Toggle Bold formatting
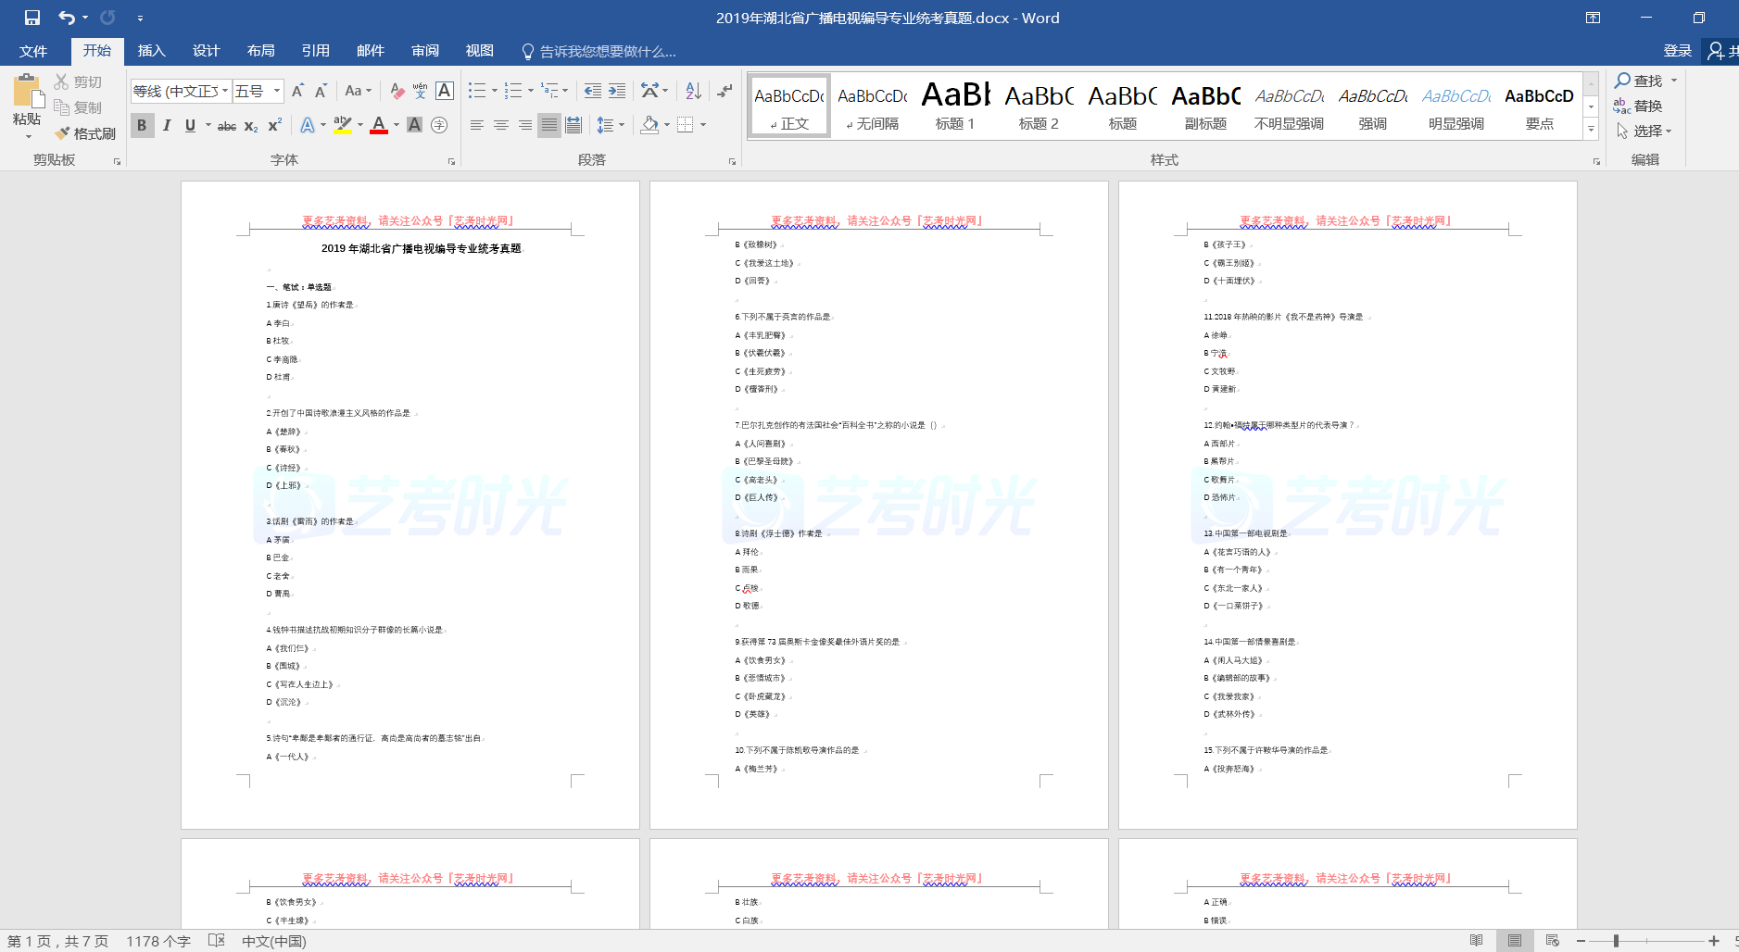 pyautogui.click(x=142, y=125)
